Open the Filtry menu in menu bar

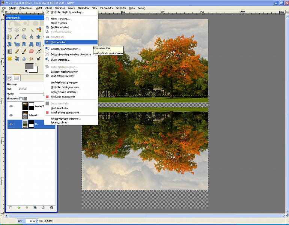(x=95, y=7)
